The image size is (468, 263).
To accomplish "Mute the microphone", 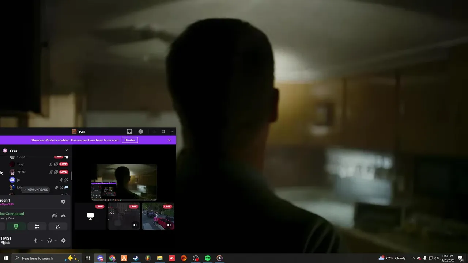I will (x=35, y=240).
